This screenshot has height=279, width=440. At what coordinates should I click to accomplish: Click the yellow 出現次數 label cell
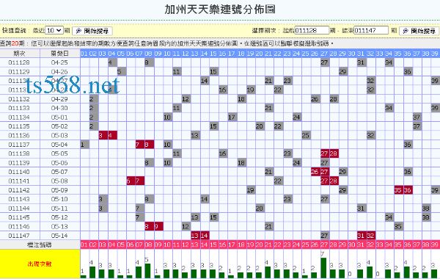(40, 264)
